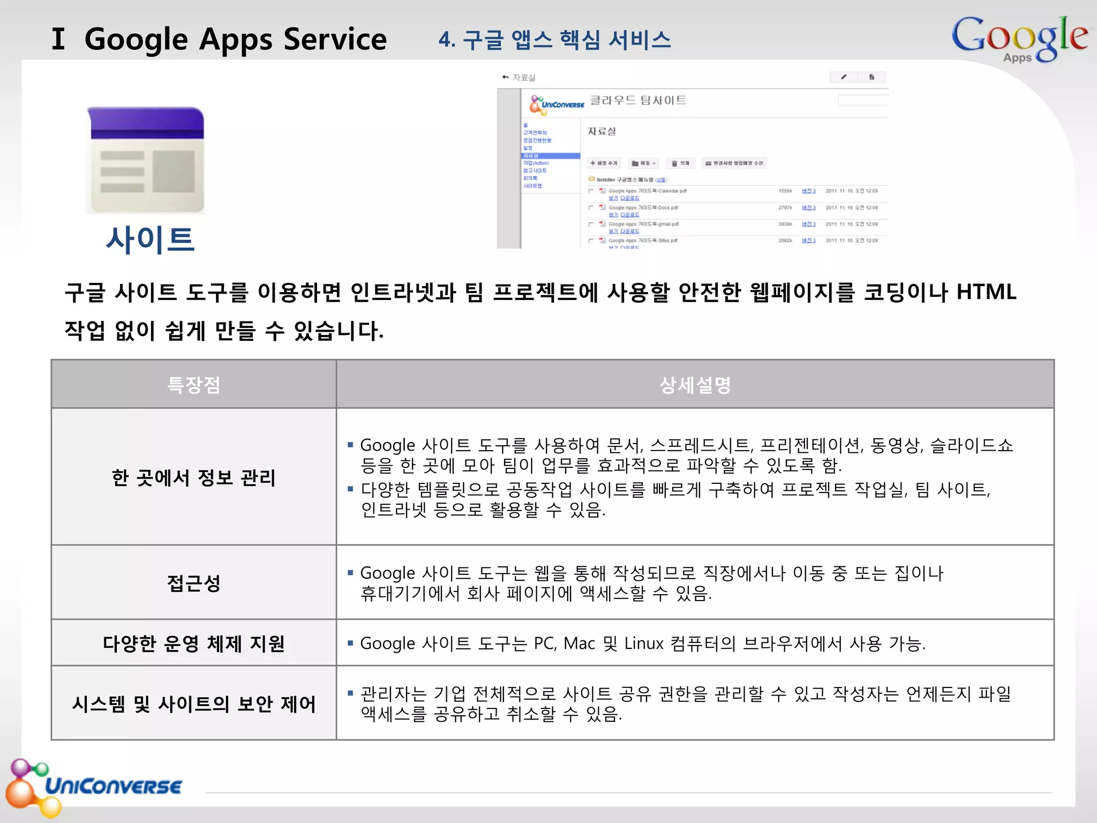Click 보기 link under Calendar.pdf

613,198
